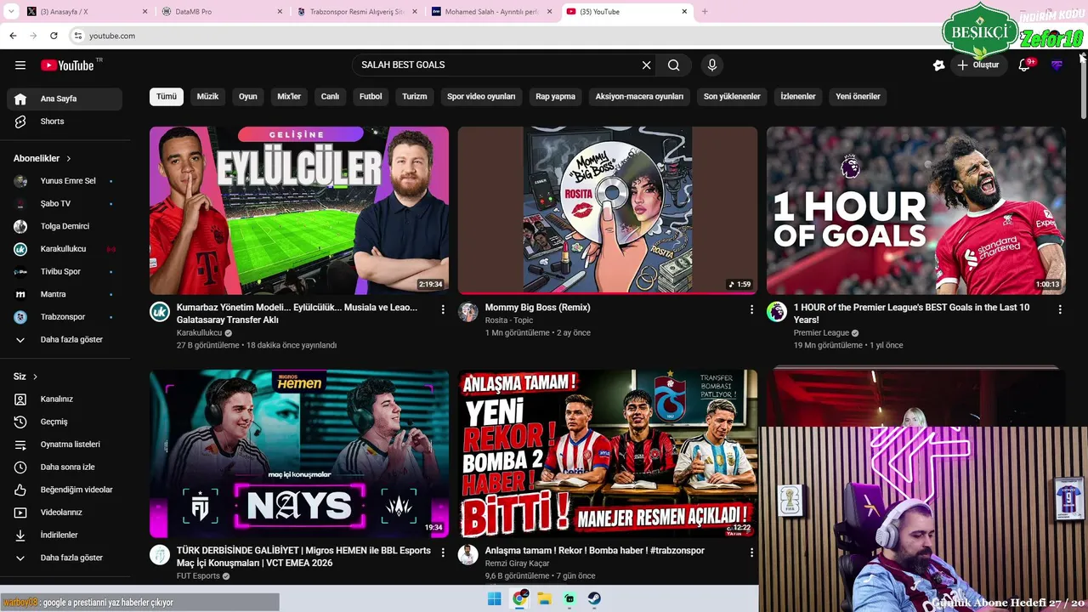Open the Mommy Big Boss thumbnail
The height and width of the screenshot is (612, 1088).
coord(608,211)
